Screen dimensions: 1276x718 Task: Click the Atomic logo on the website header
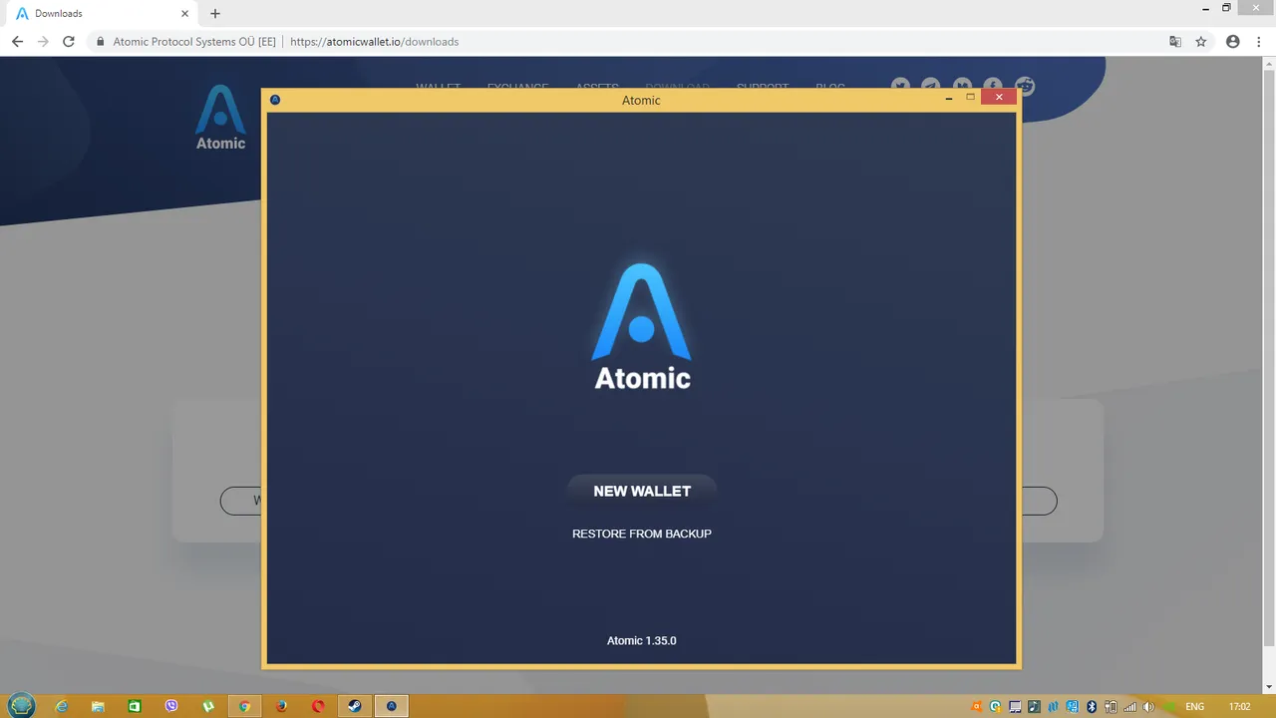[220, 118]
